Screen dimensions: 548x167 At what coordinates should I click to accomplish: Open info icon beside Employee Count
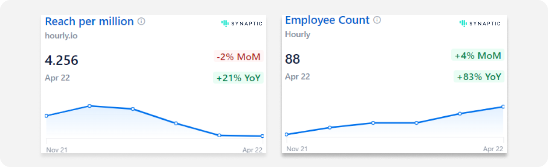point(377,20)
